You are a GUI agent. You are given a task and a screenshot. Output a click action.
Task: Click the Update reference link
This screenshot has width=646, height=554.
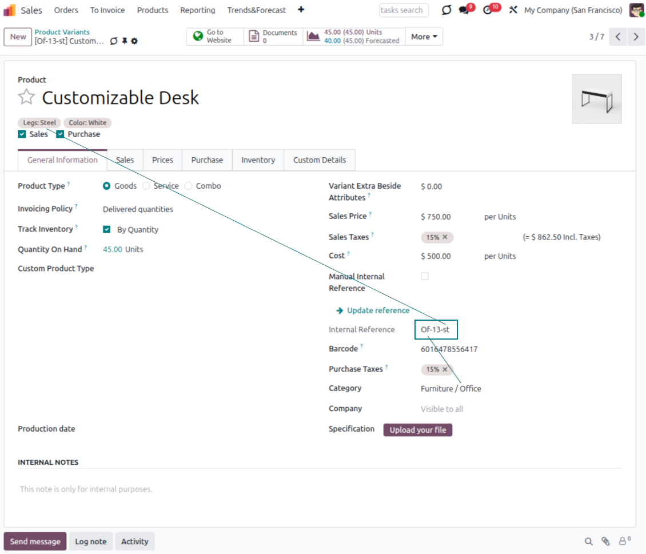378,310
